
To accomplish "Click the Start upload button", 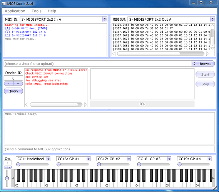I will point(205,74).
